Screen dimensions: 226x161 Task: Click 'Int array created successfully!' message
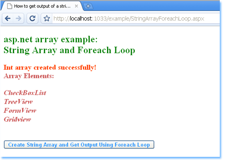(50, 68)
